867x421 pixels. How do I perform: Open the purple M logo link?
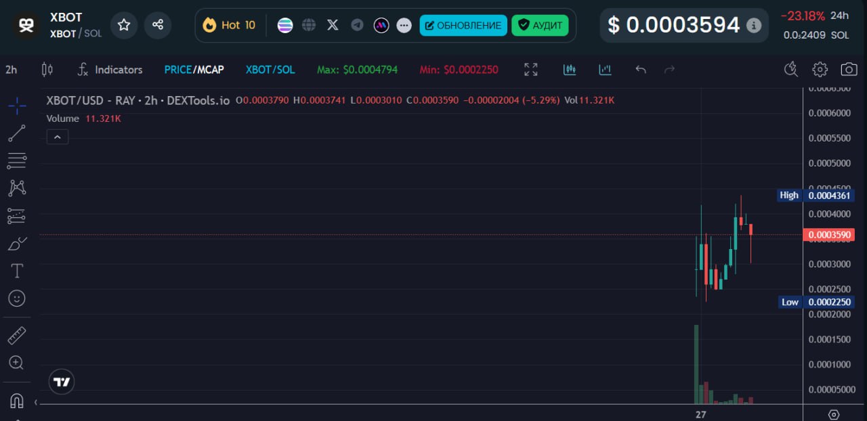point(381,25)
